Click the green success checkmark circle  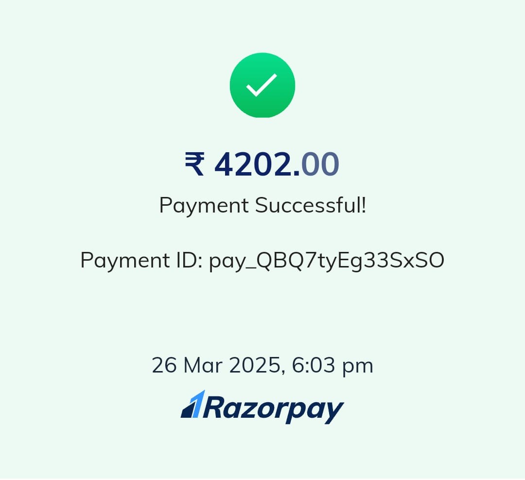[262, 86]
